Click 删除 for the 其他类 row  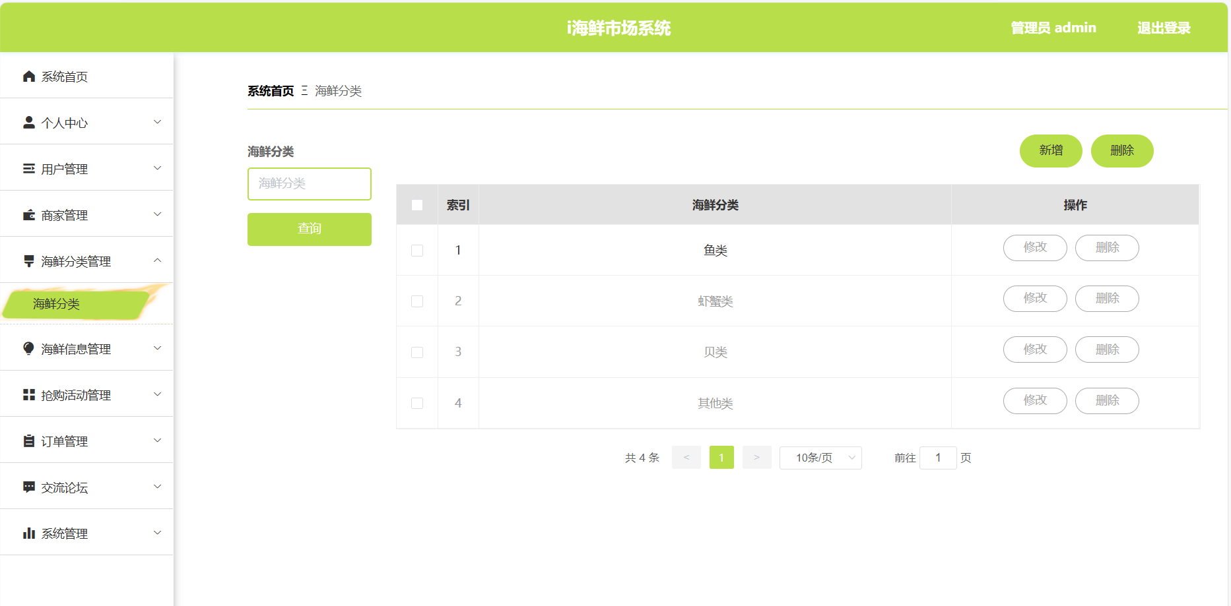tap(1107, 401)
